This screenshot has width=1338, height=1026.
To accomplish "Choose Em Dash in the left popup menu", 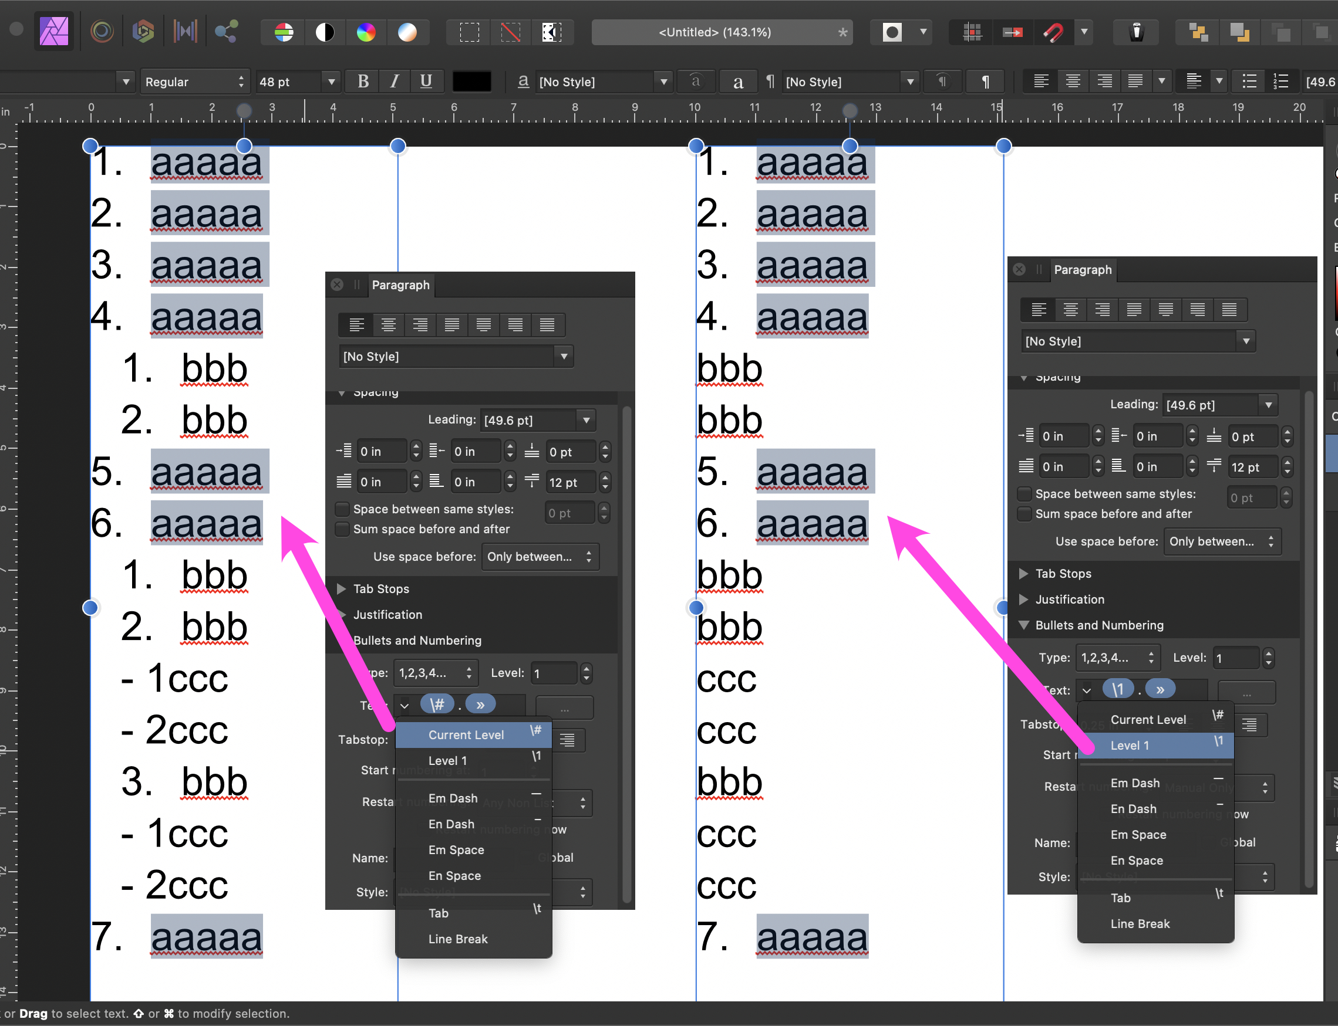I will (474, 798).
